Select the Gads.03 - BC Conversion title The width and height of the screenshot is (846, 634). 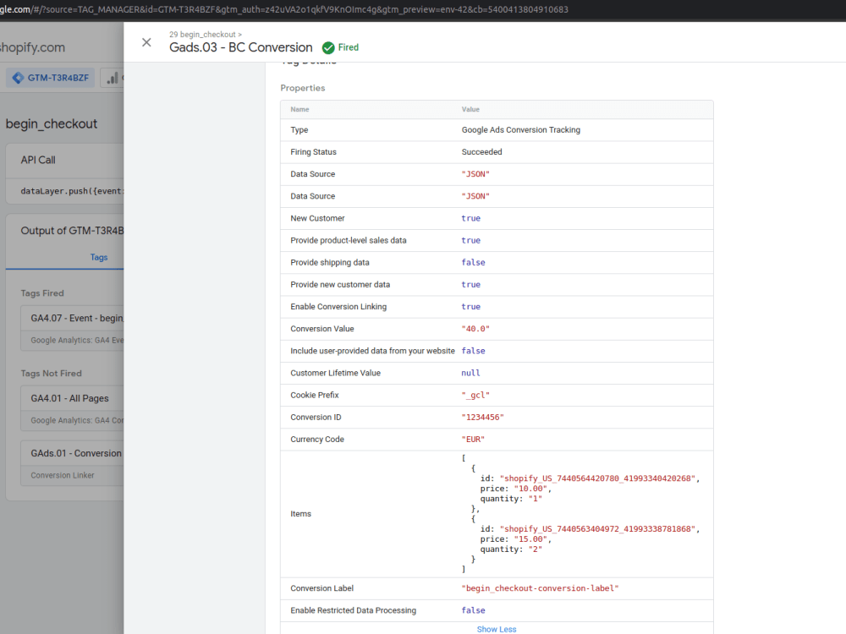coord(240,47)
